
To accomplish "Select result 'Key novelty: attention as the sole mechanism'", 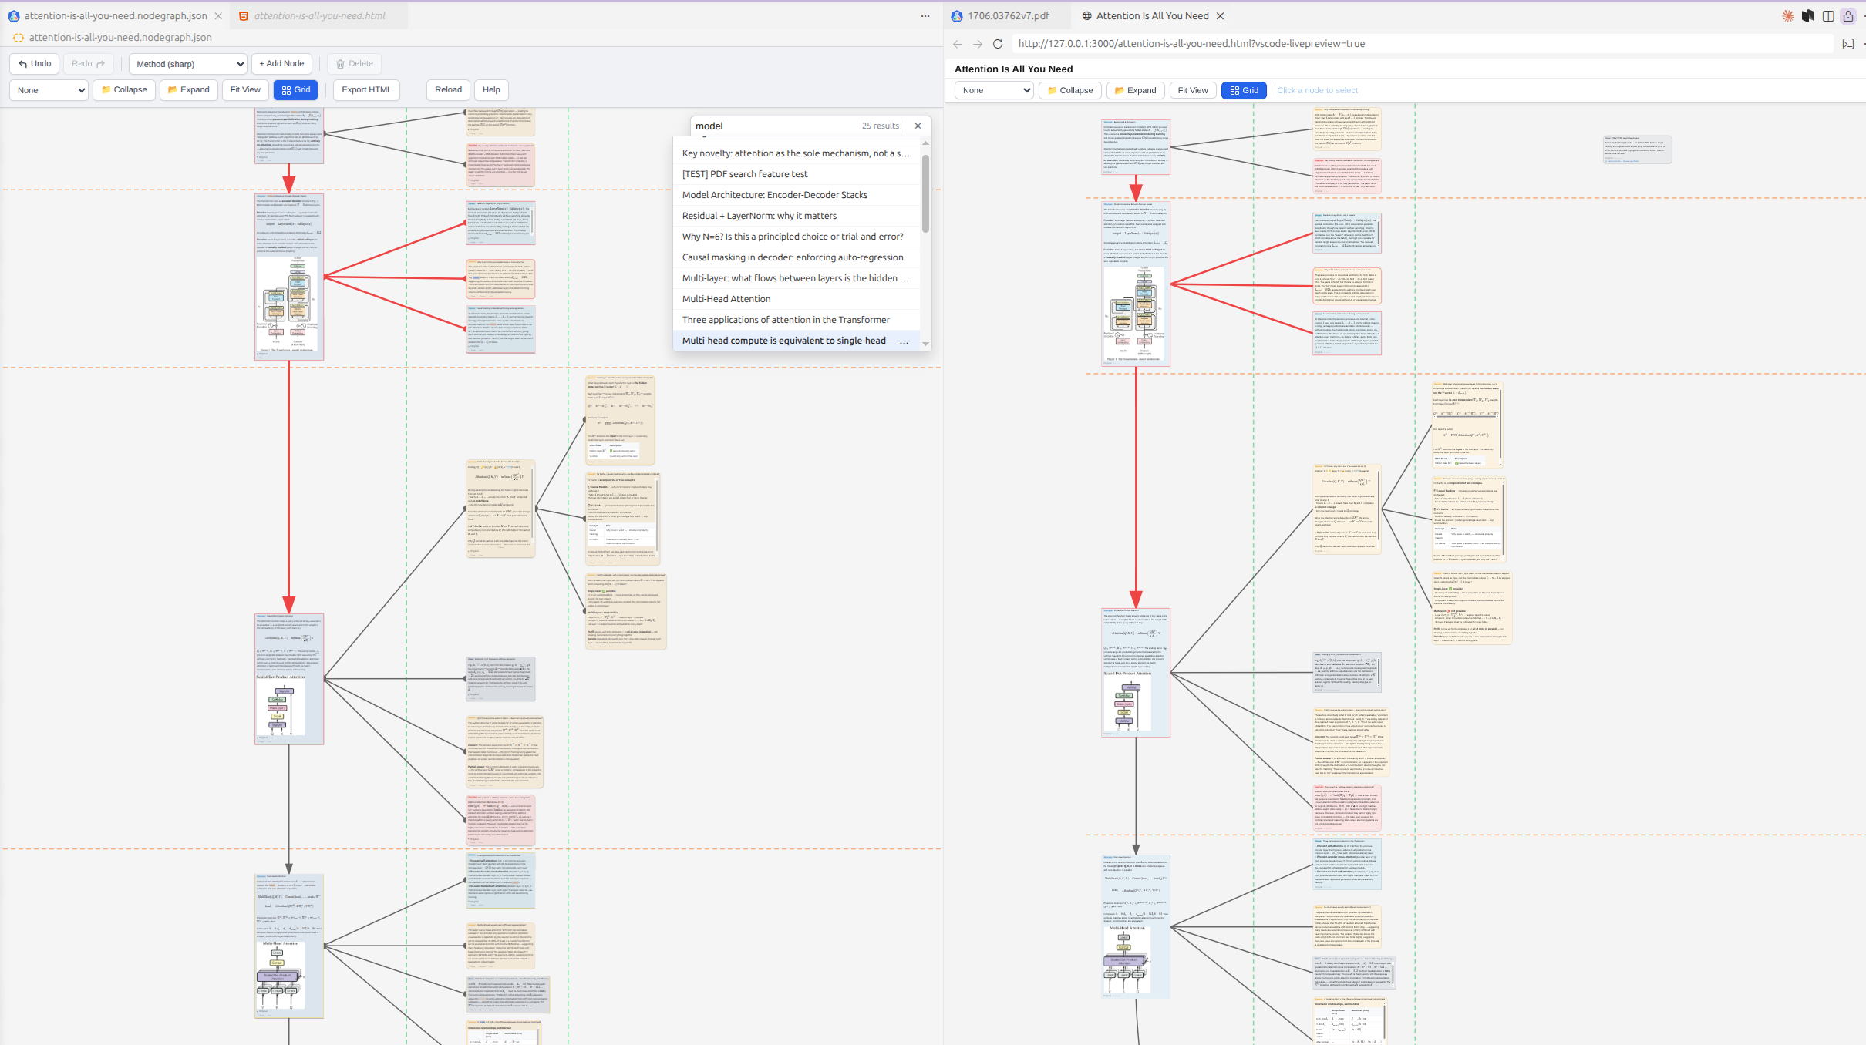I will [x=797, y=153].
